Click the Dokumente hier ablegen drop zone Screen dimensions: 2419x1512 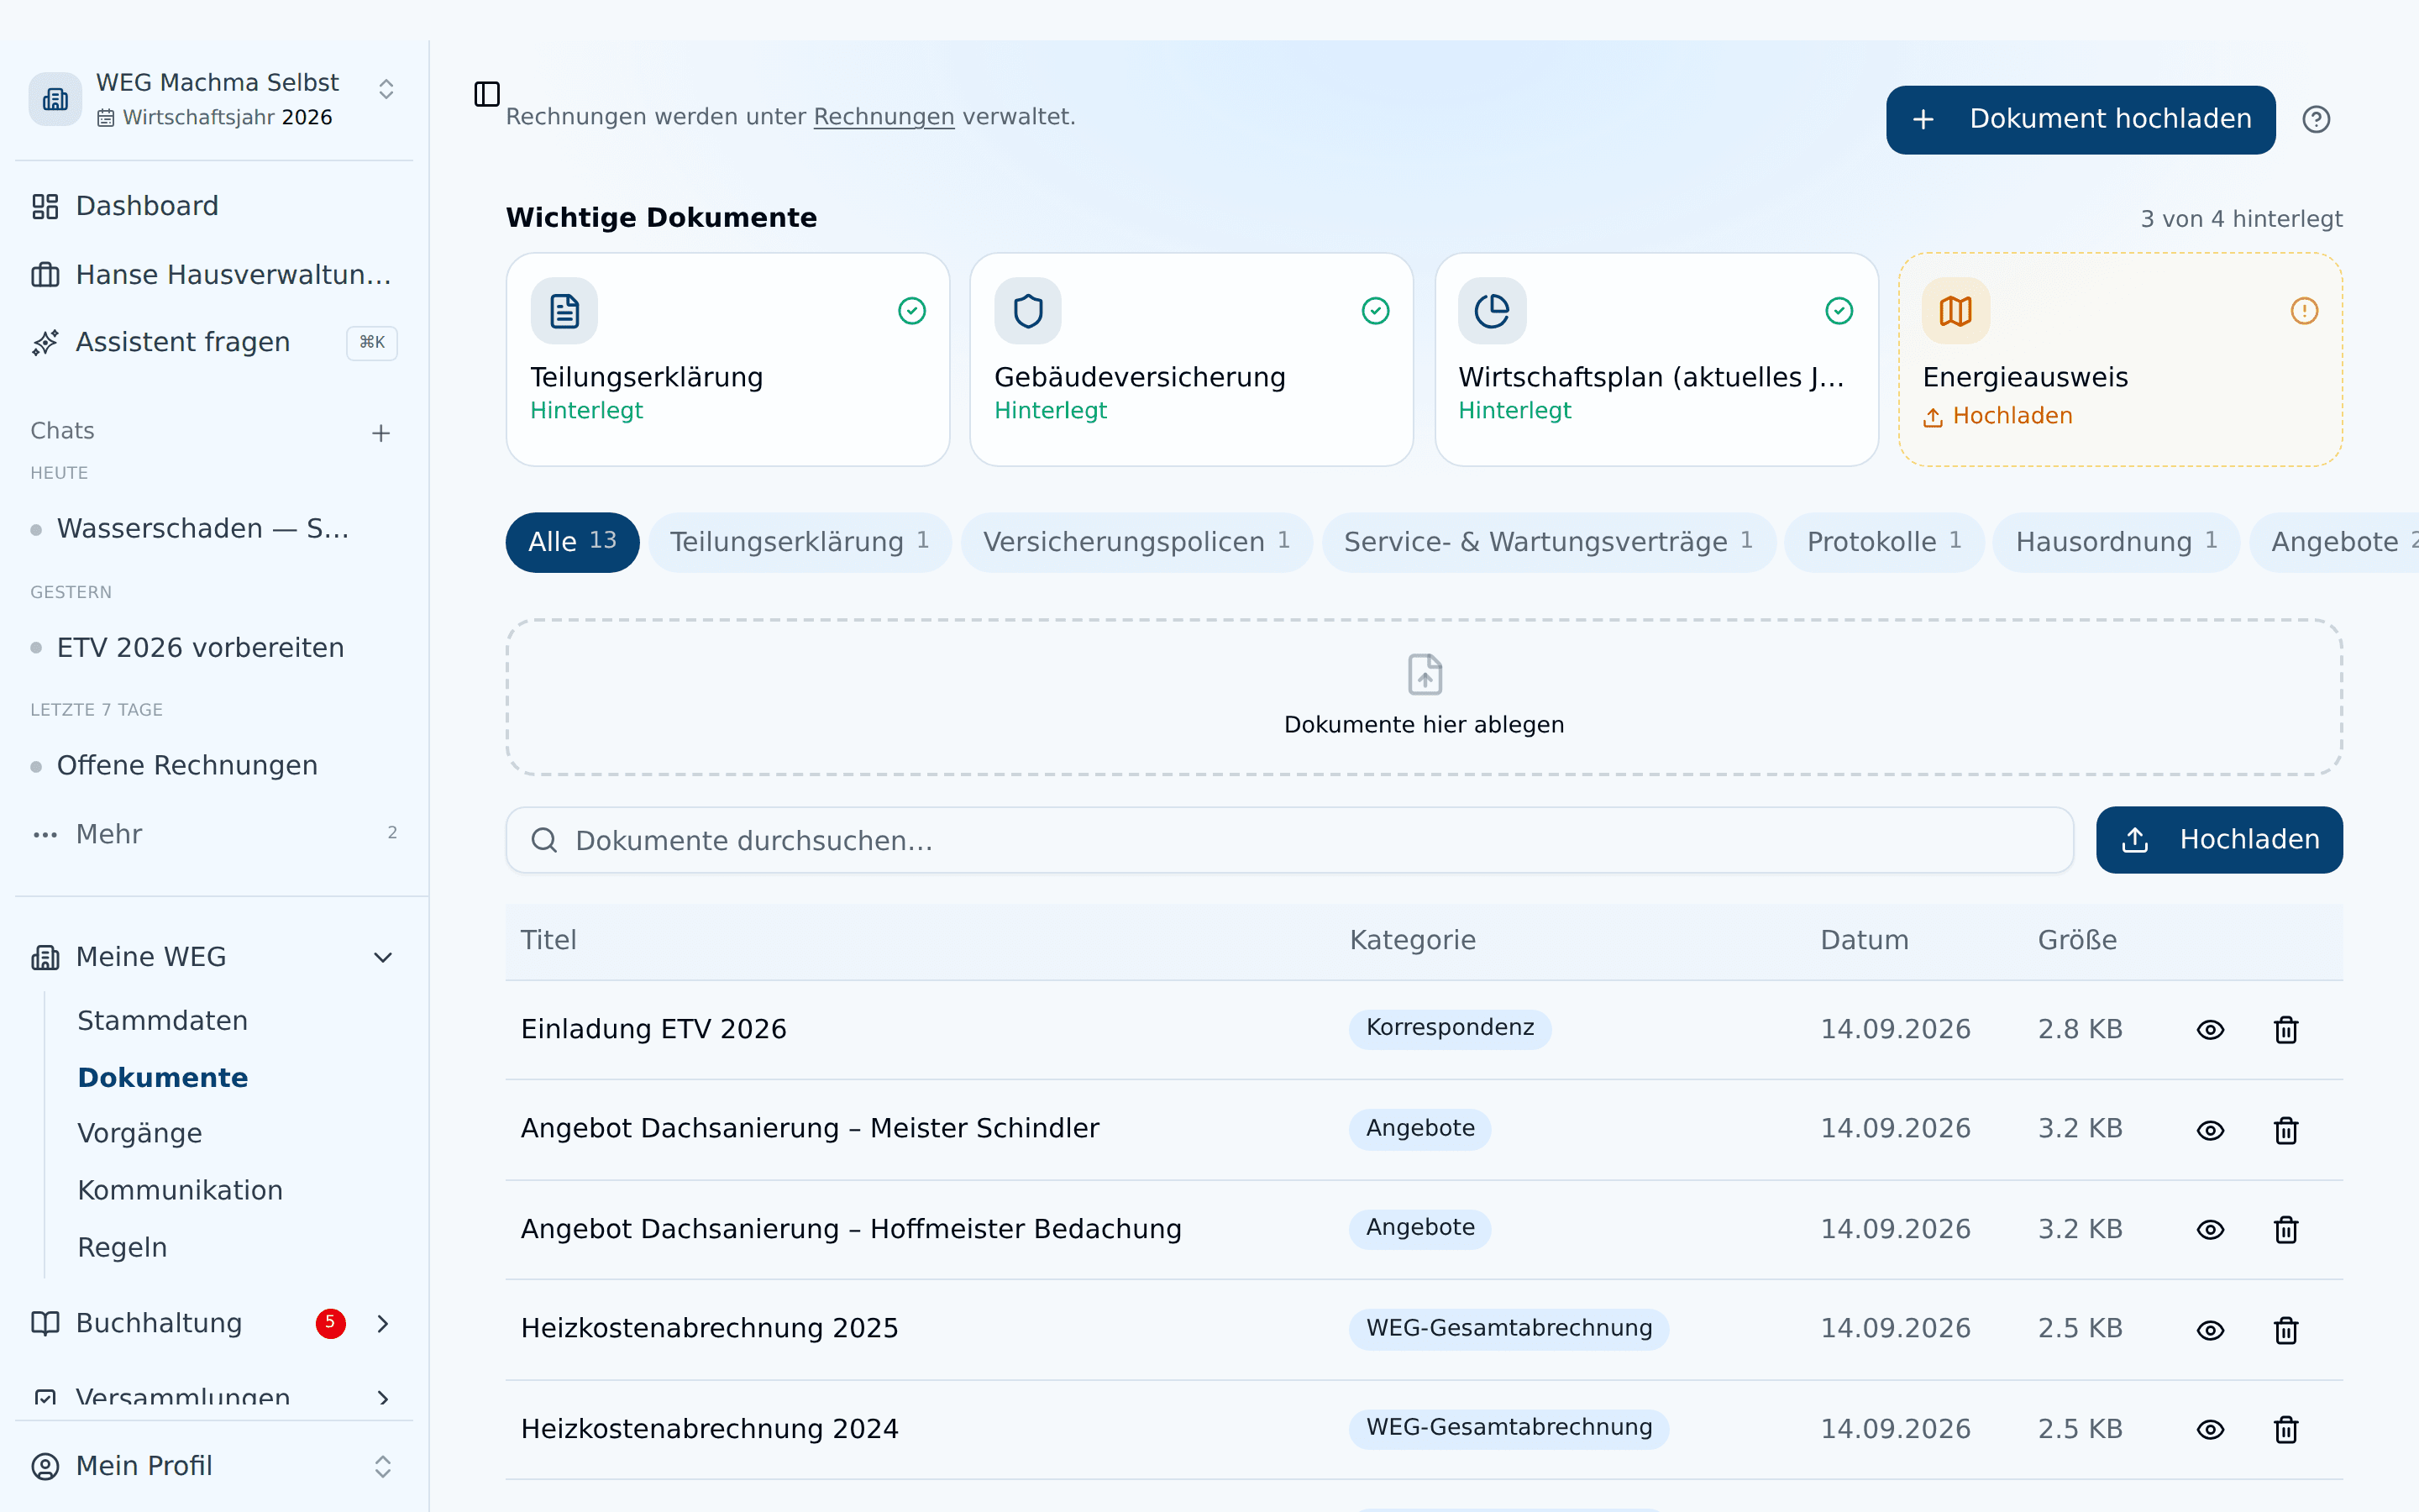pos(1424,697)
